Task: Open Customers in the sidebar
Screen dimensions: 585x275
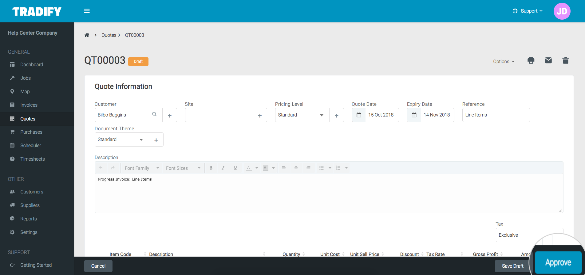Action: tap(32, 192)
